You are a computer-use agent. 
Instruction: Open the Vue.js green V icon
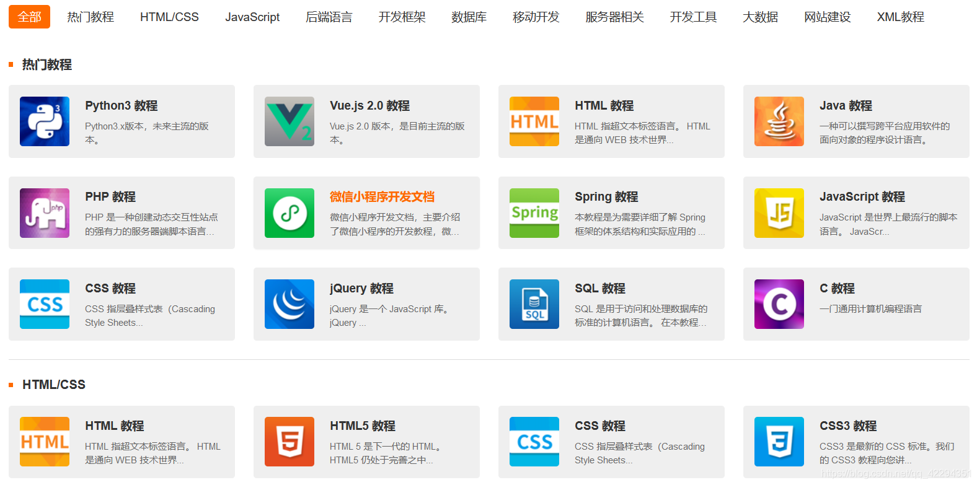click(290, 121)
